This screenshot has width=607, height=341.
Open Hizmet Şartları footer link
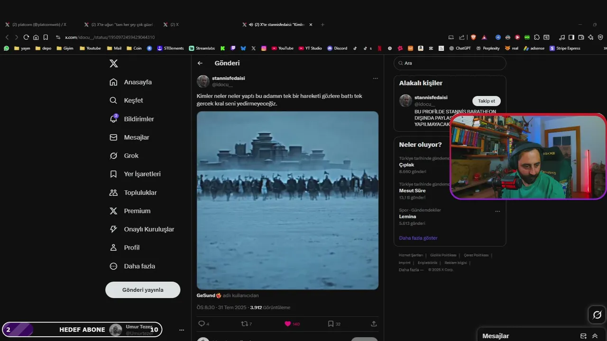coord(411,255)
